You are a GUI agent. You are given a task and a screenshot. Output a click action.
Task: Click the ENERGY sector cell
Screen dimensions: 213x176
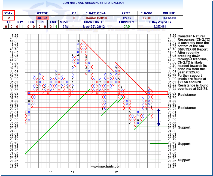pyautogui.click(x=42, y=18)
